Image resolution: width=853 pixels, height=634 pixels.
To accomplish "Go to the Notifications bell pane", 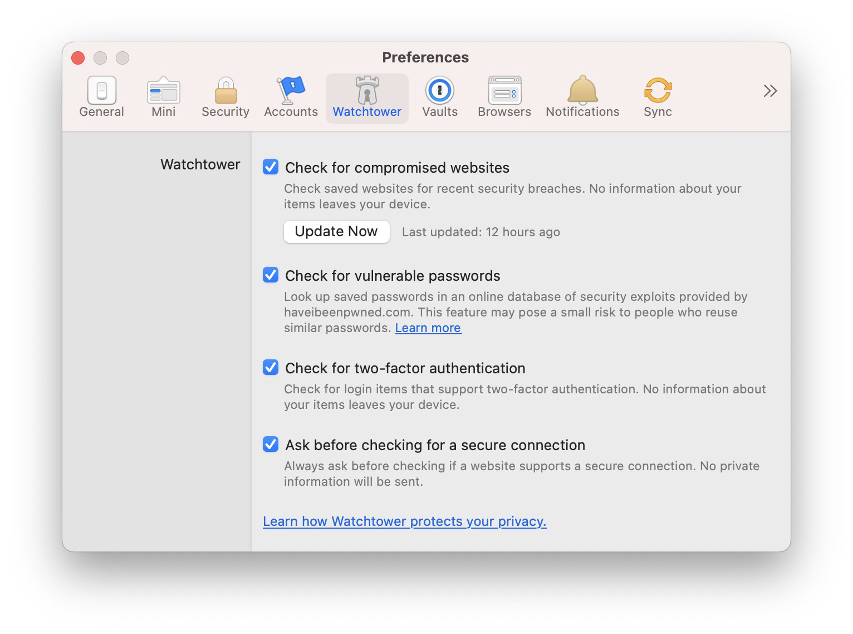I will click(x=582, y=97).
